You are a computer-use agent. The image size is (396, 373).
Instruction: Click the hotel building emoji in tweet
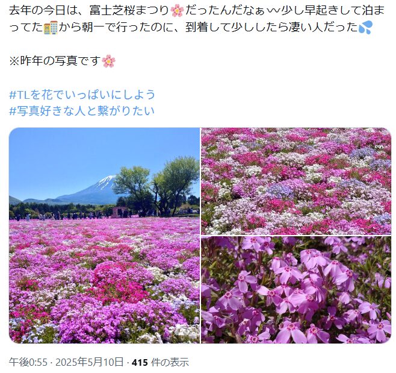click(x=51, y=28)
